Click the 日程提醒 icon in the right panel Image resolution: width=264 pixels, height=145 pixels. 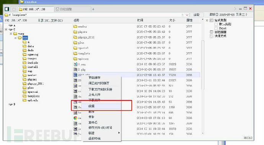click(x=212, y=32)
